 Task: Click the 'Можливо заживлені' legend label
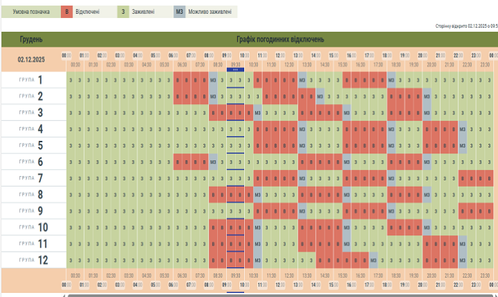pyautogui.click(x=212, y=12)
